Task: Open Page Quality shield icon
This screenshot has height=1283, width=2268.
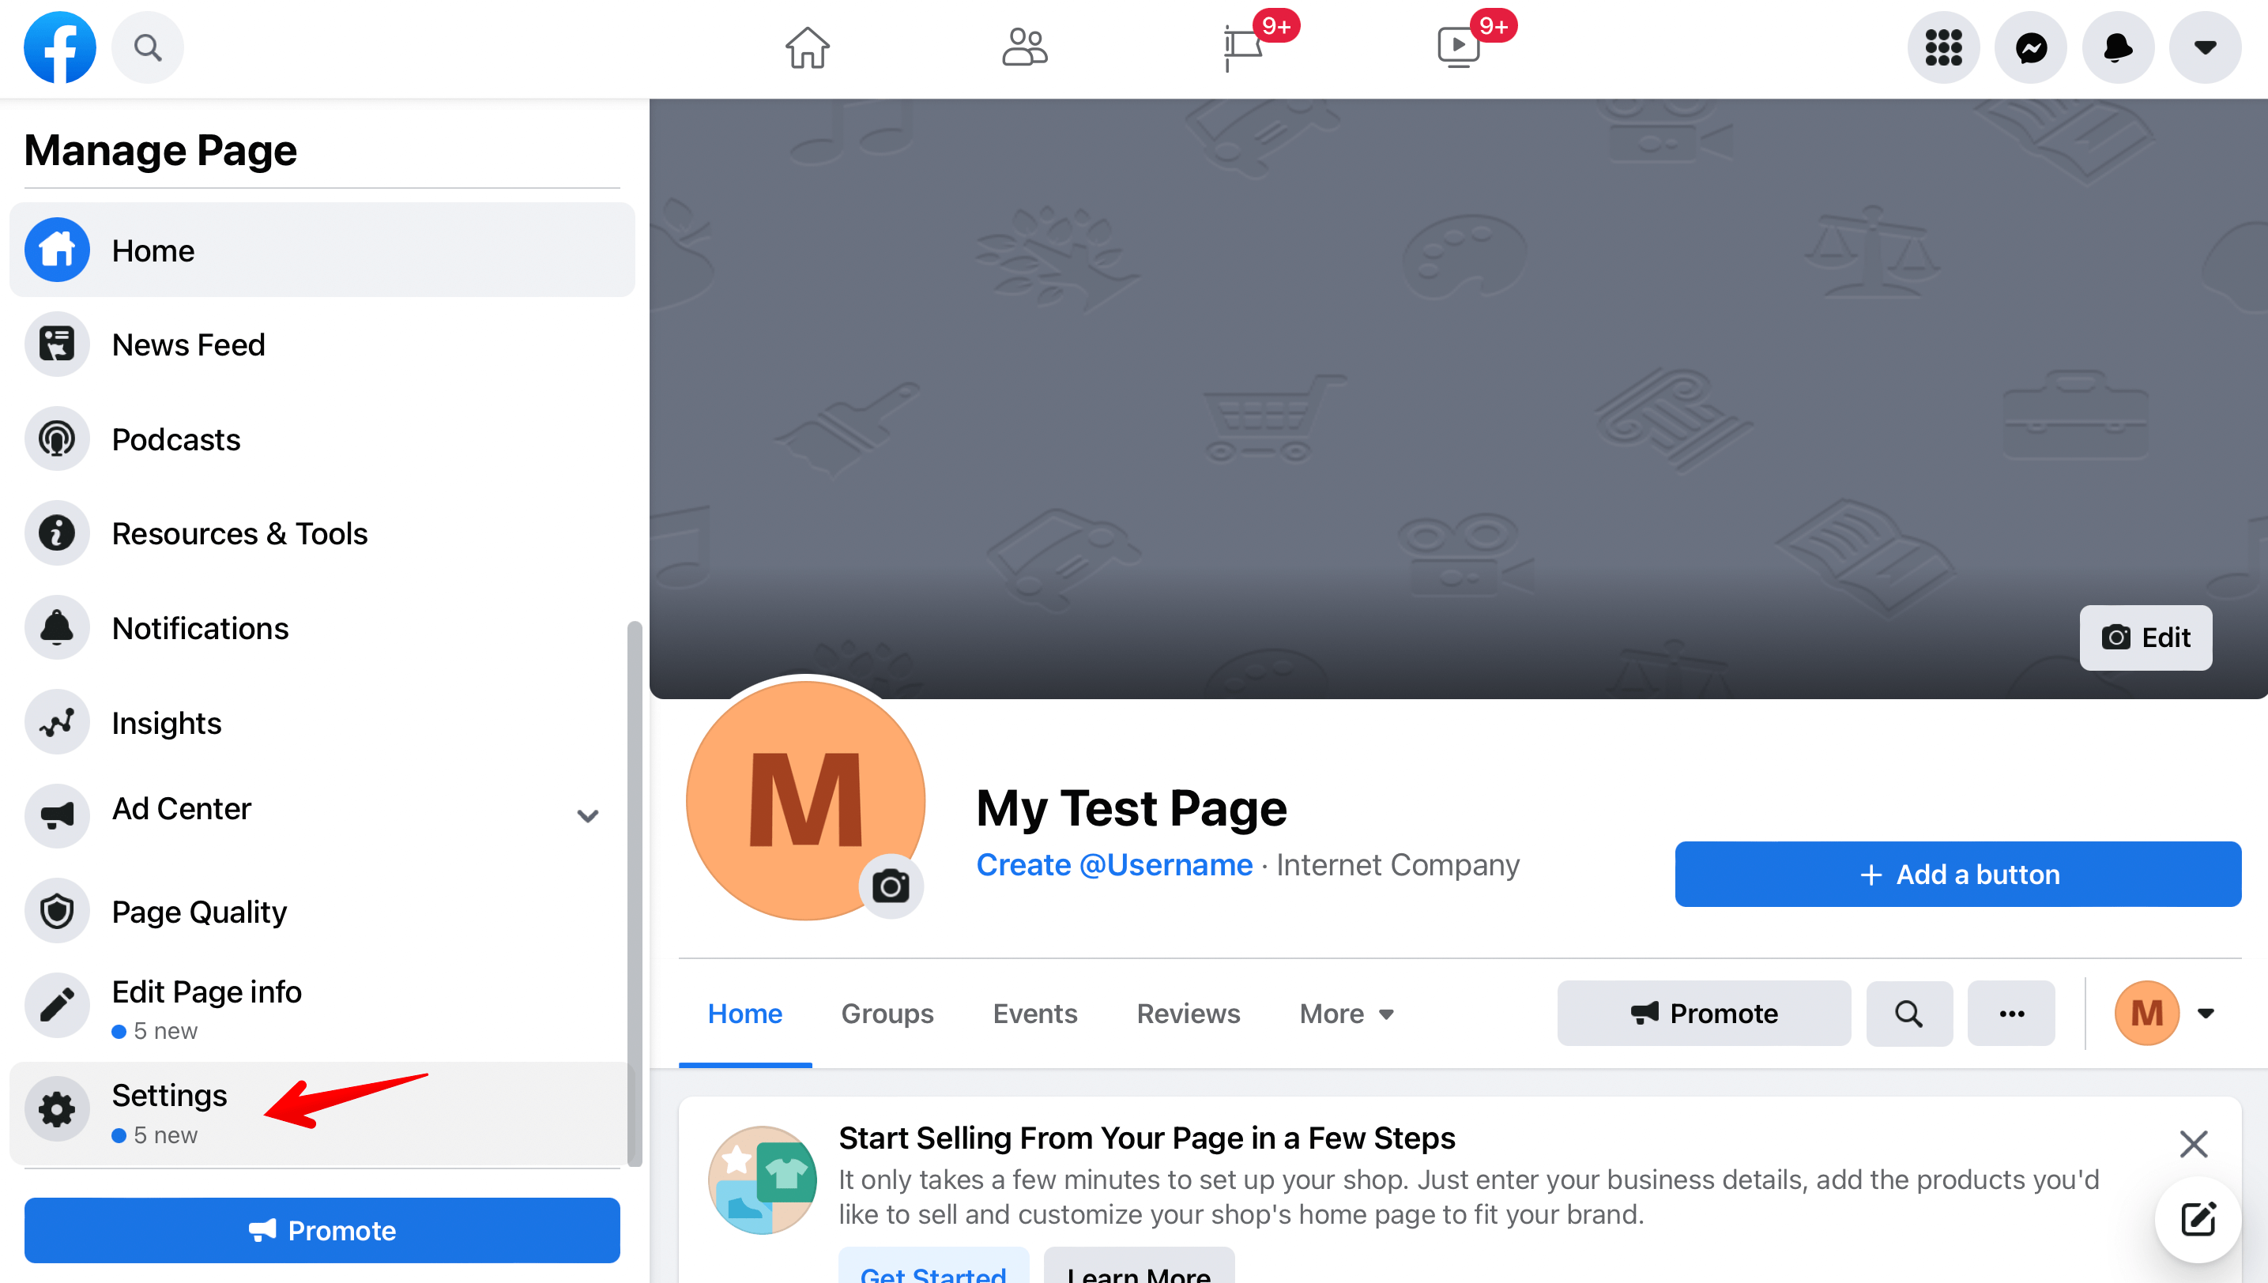Action: pos(56,911)
